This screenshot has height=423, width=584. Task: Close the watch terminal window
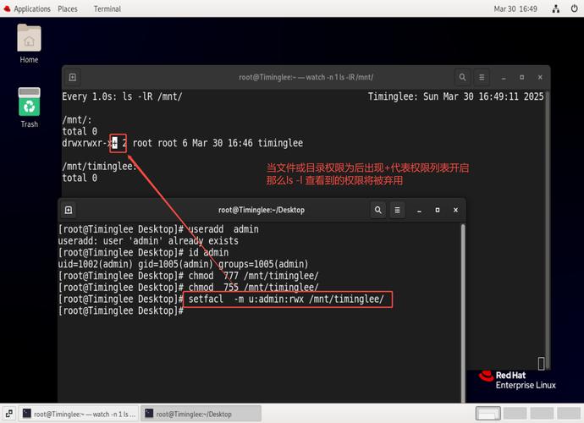pos(540,77)
